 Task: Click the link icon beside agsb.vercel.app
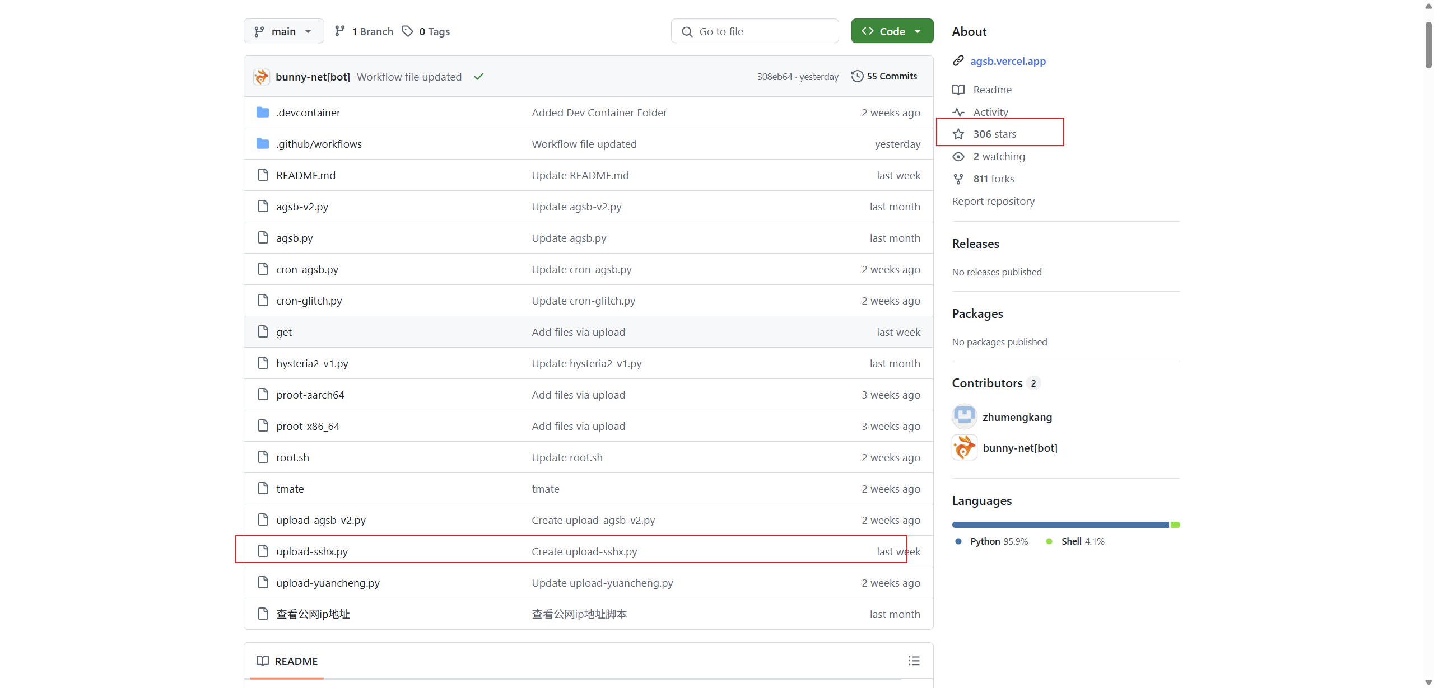coord(958,60)
